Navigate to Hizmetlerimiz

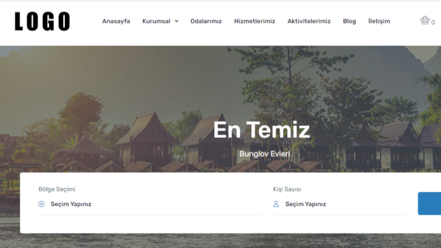255,21
